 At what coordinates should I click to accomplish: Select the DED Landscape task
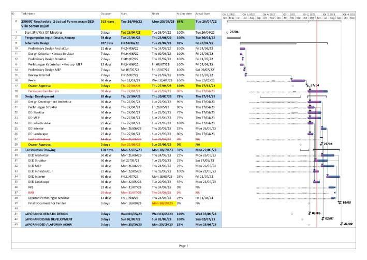(x=39, y=182)
